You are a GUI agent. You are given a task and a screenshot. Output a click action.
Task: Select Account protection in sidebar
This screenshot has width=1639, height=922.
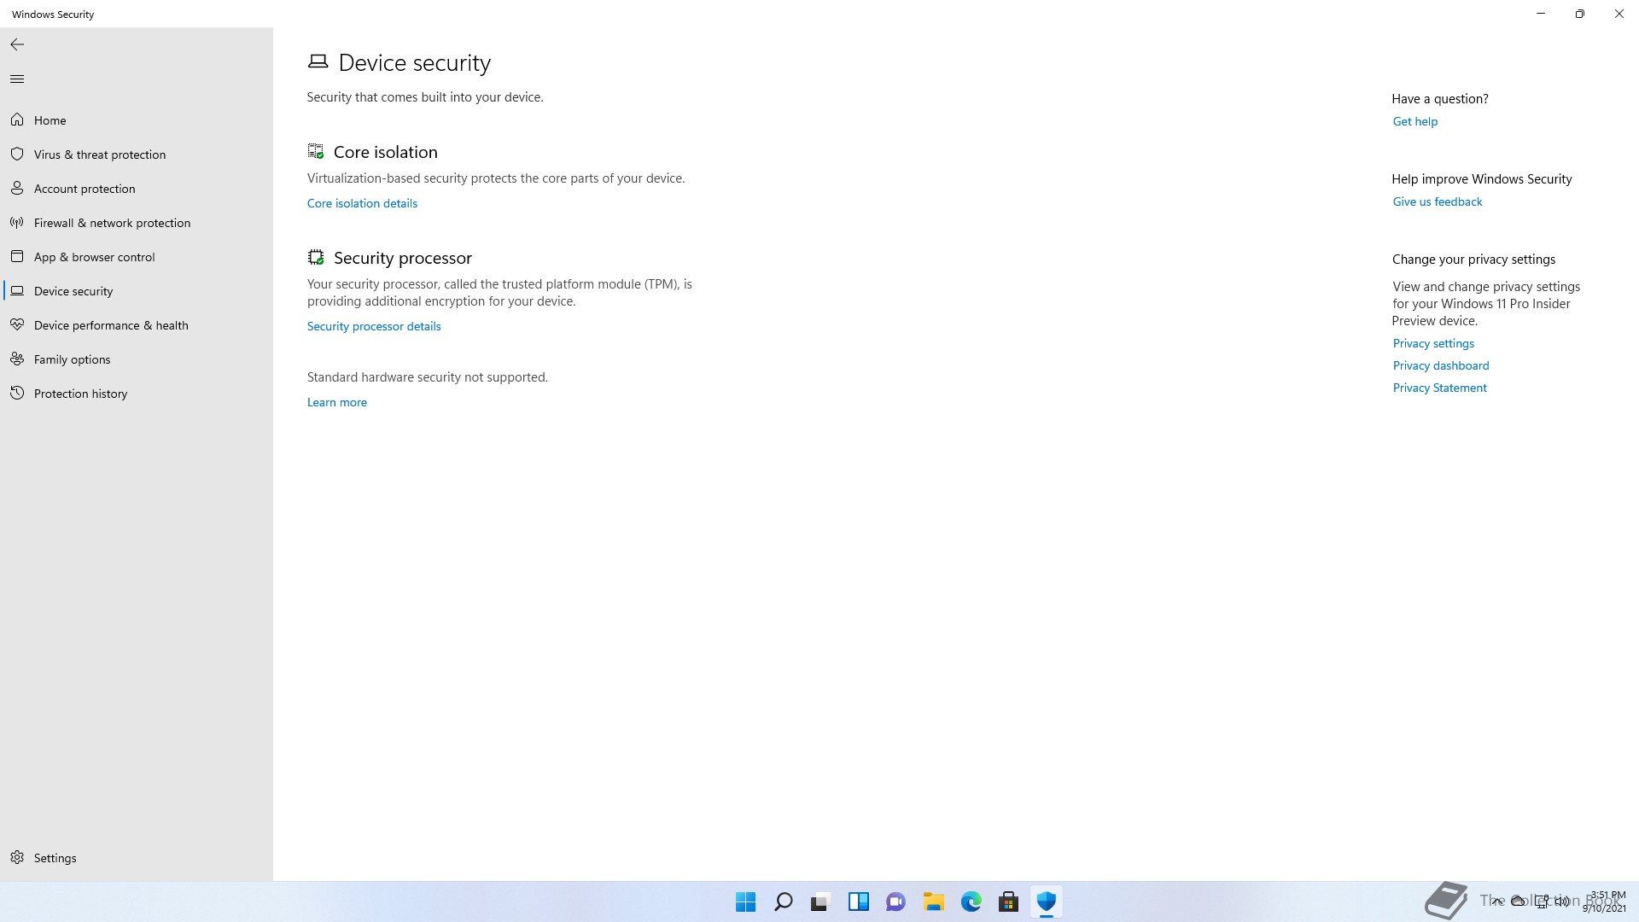137,189
